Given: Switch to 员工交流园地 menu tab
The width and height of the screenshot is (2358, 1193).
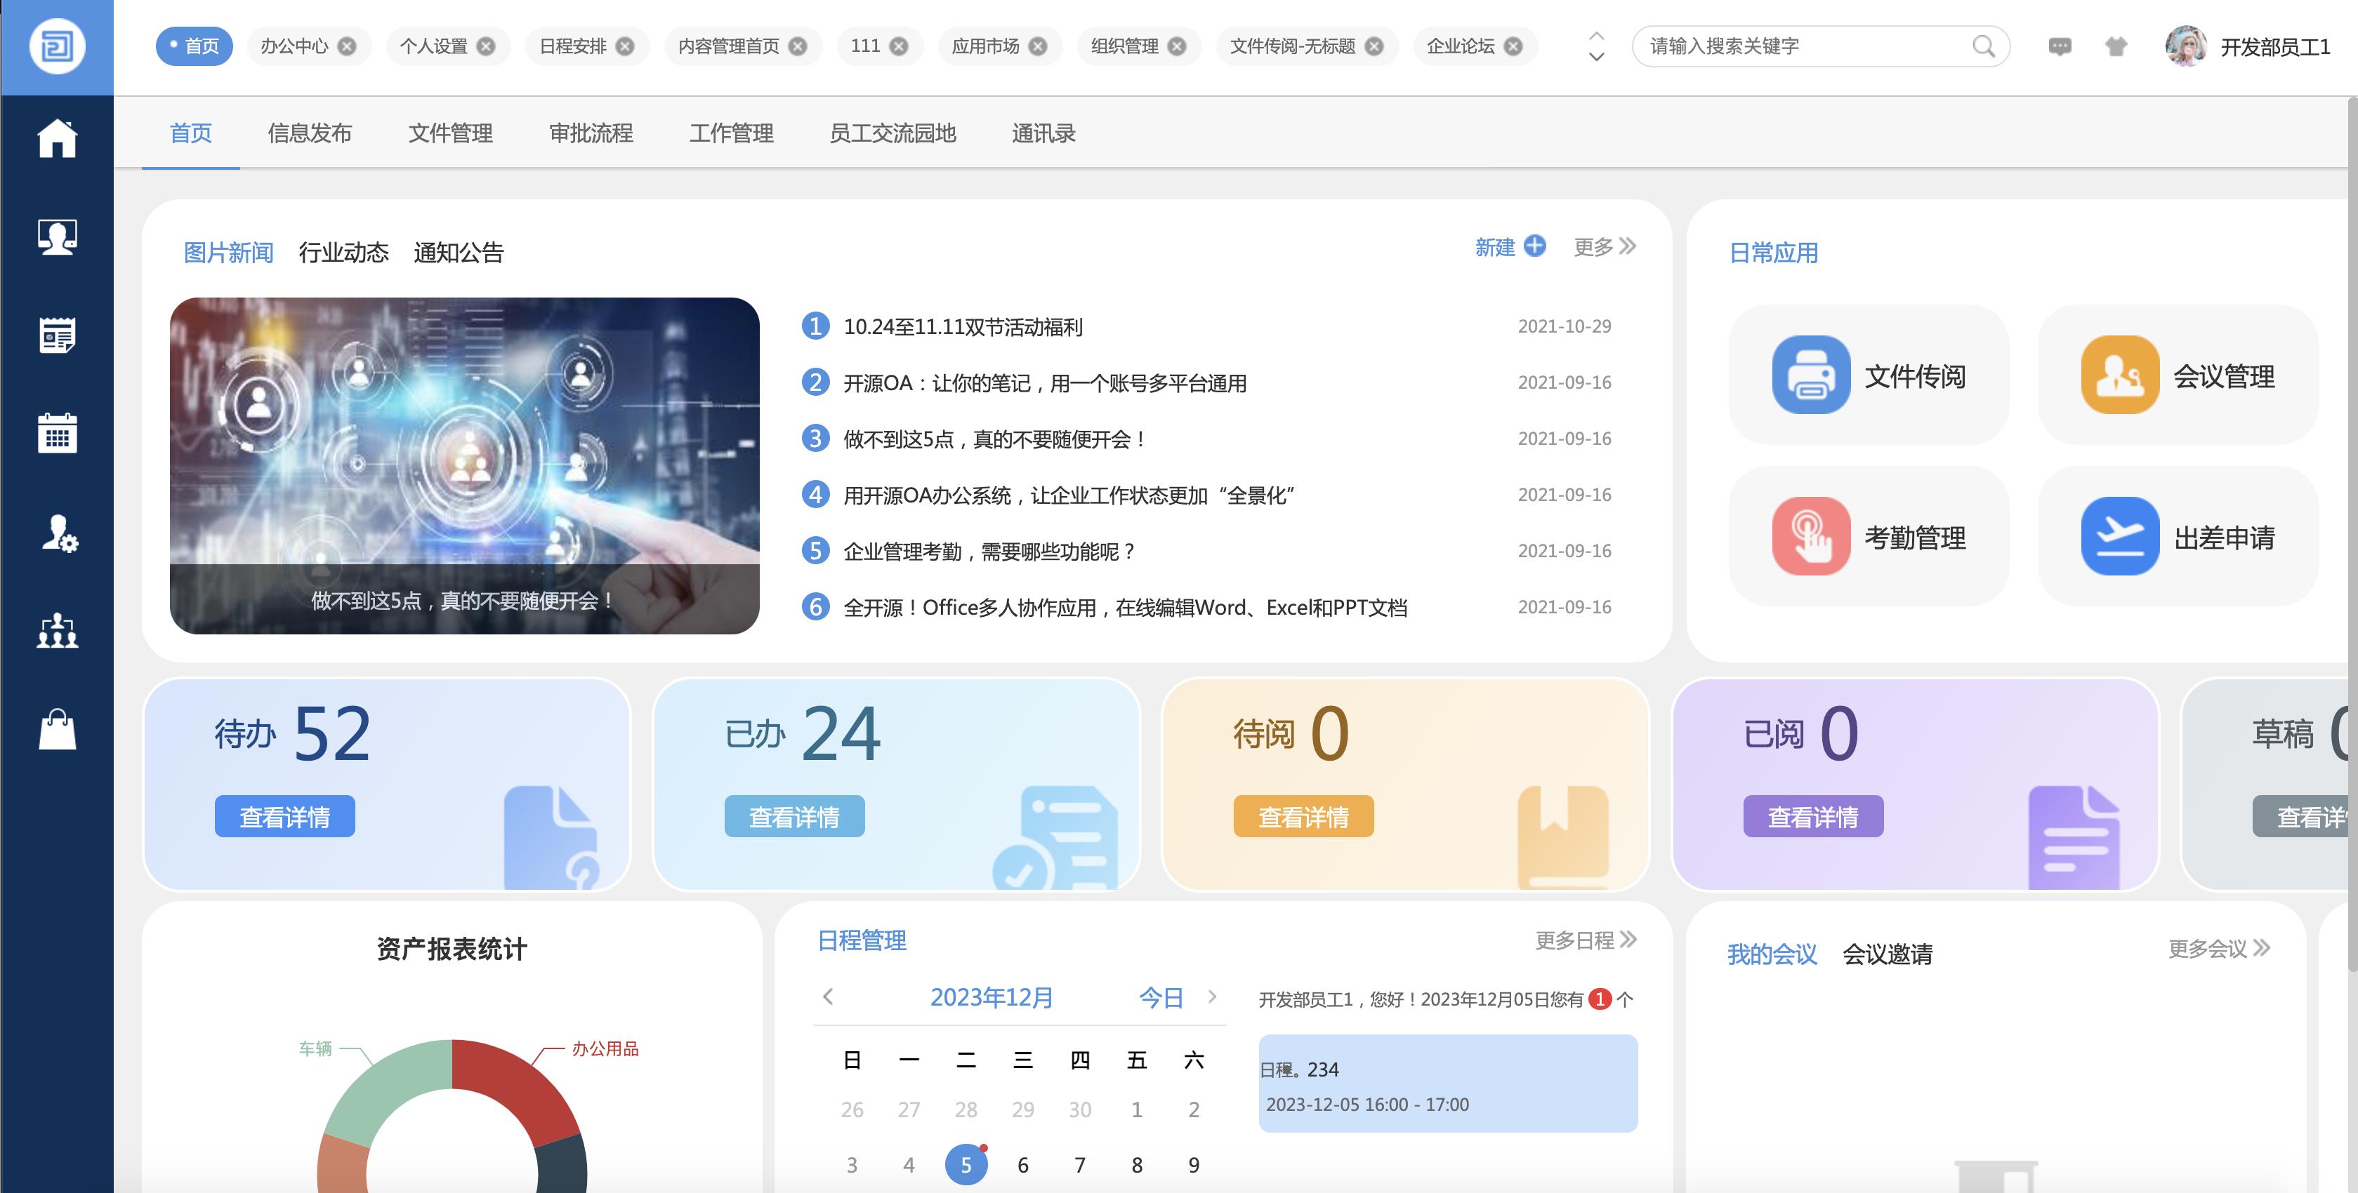Looking at the screenshot, I should coord(893,133).
